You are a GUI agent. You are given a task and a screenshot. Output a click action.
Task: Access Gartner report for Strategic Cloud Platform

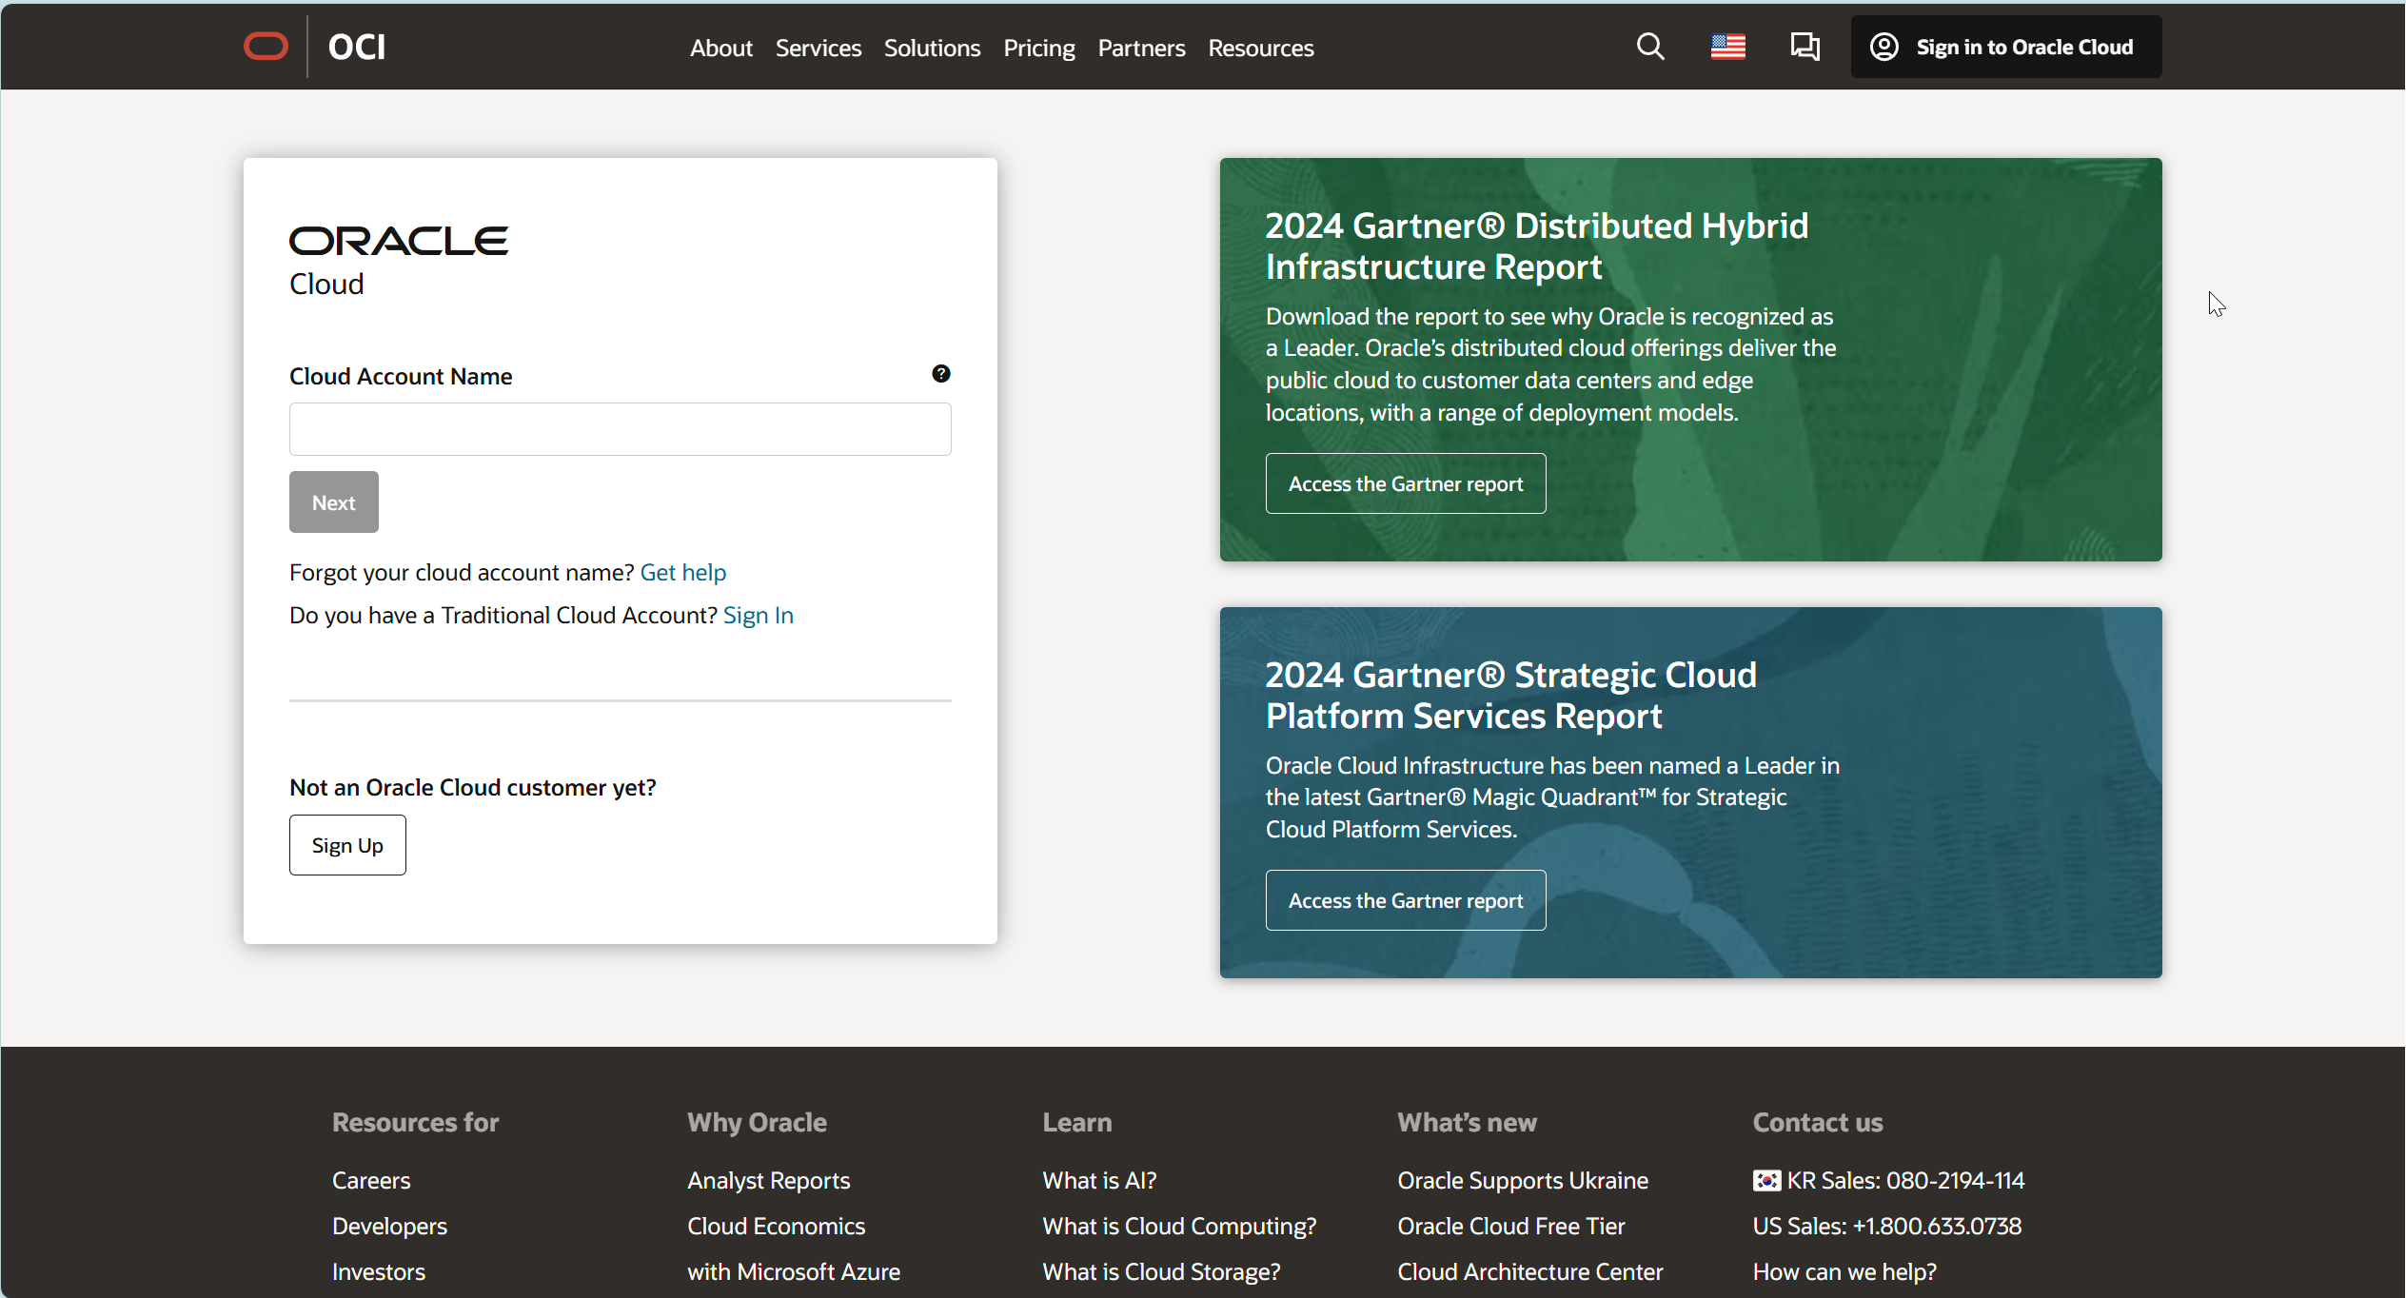(1406, 900)
